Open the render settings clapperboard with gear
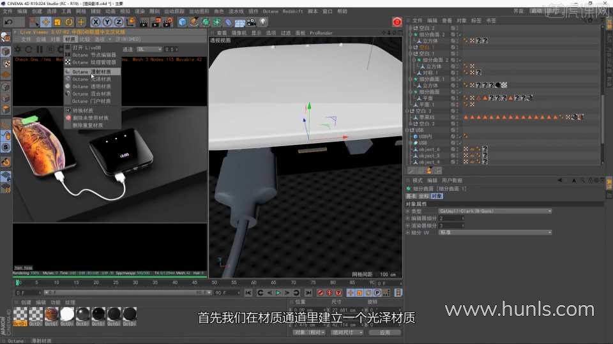The height and width of the screenshot is (344, 613). pos(168,22)
